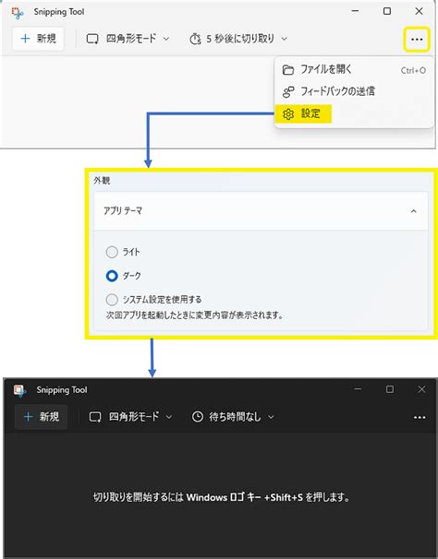Click Snipping Tool title in light window

(59, 12)
